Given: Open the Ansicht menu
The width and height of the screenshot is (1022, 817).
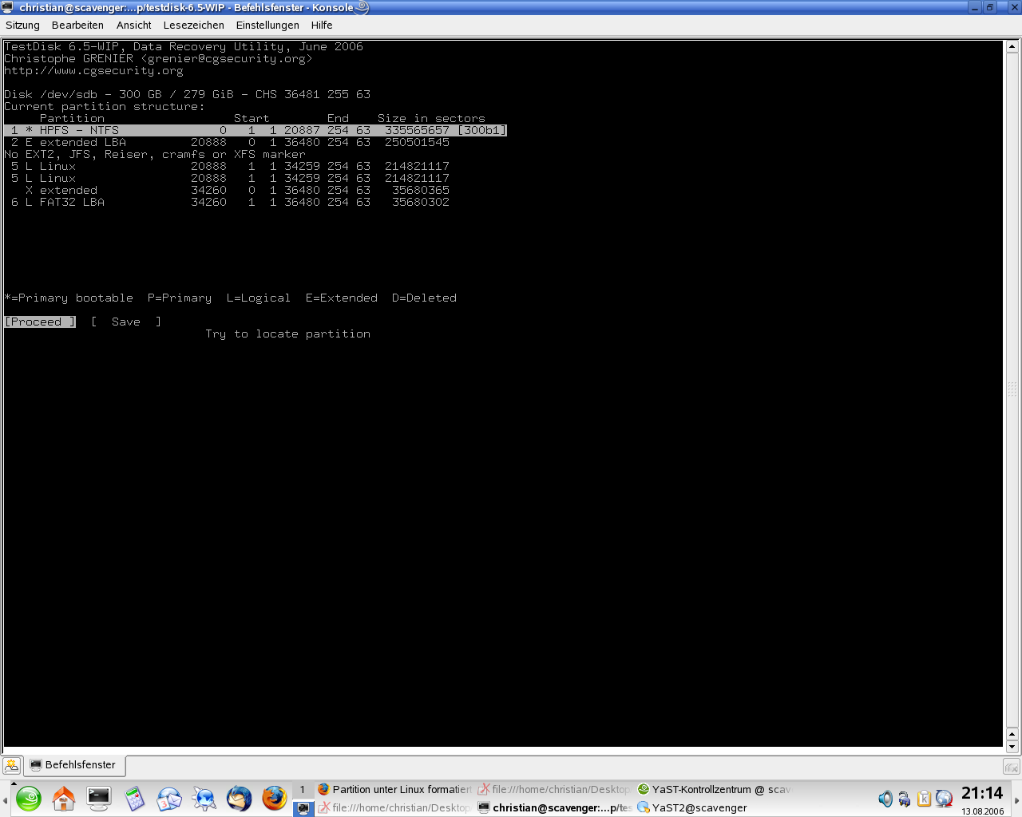Looking at the screenshot, I should pos(133,26).
